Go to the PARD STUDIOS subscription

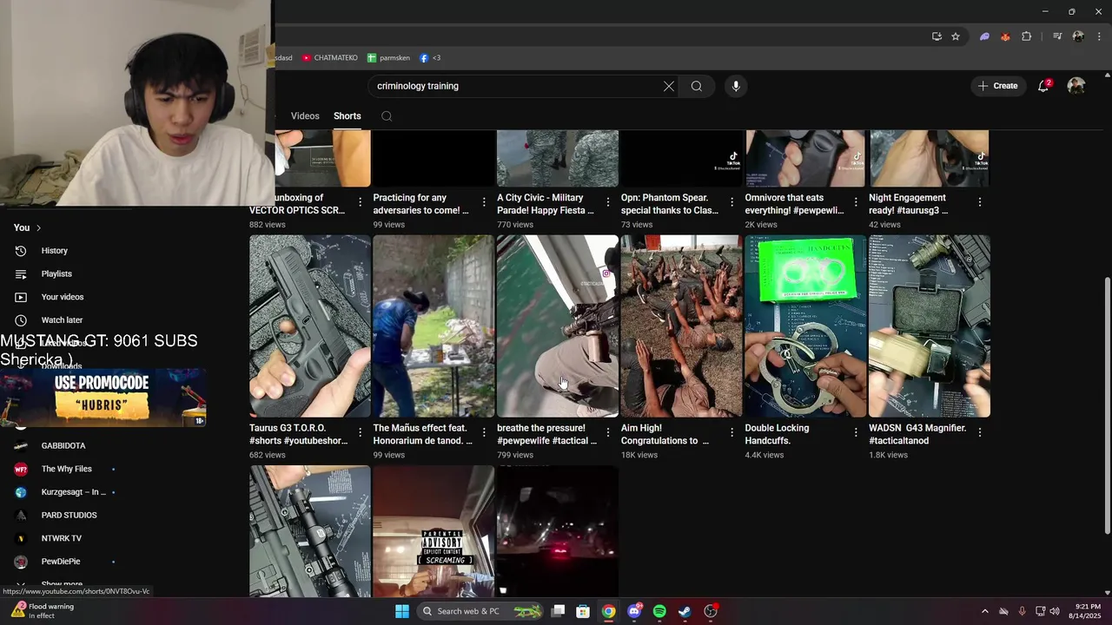coord(69,516)
